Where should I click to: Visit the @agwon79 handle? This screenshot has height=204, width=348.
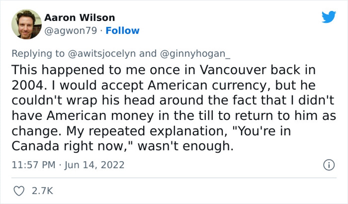(x=71, y=31)
